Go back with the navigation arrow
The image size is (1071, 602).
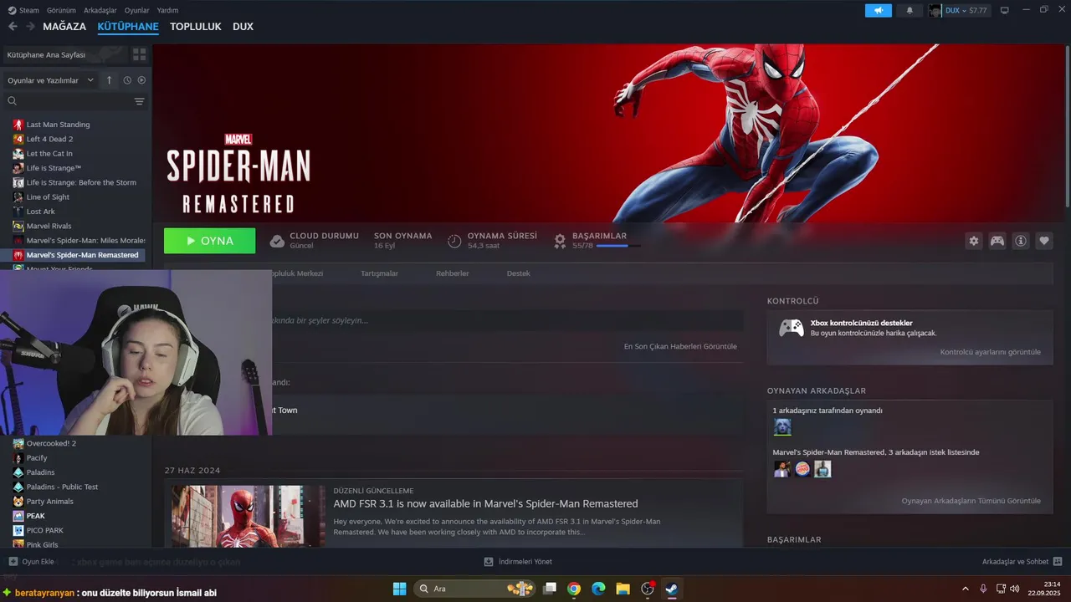click(x=13, y=27)
